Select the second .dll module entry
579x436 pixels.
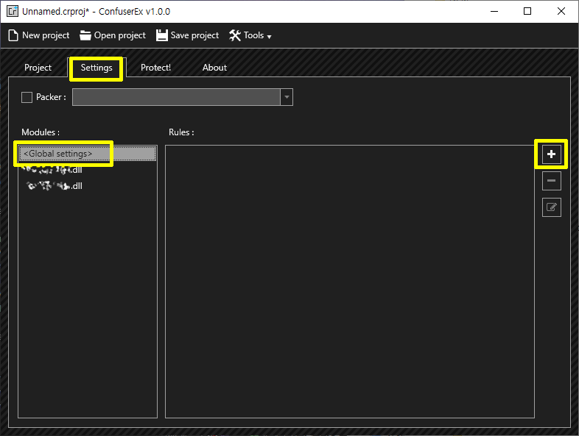point(88,186)
